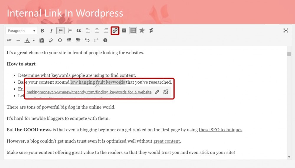Decrease paragraph indent
The width and height of the screenshot is (295, 168).
tap(69, 40)
